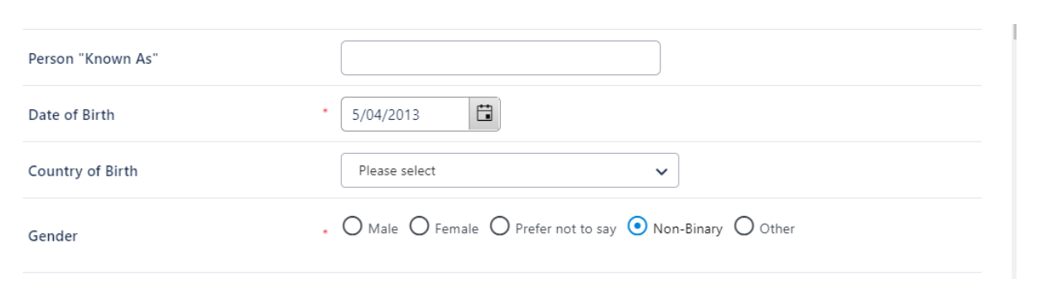This screenshot has height=307, width=1048.
Task: Click the Date of Birth input field
Action: (x=406, y=114)
